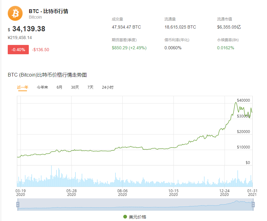Switch to the 今年来 tab
Image resolution: width=267 pixels, height=221 pixels.
click(42, 87)
